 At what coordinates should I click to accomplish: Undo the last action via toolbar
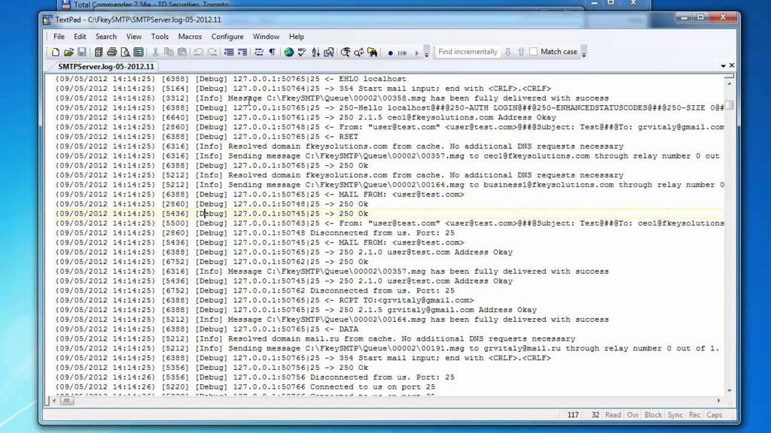coord(199,52)
